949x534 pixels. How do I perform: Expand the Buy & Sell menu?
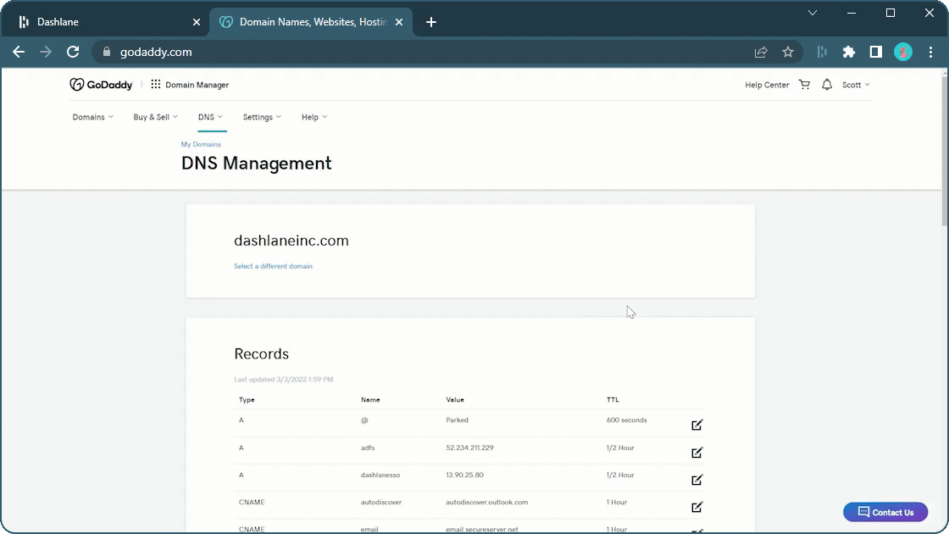tap(156, 117)
